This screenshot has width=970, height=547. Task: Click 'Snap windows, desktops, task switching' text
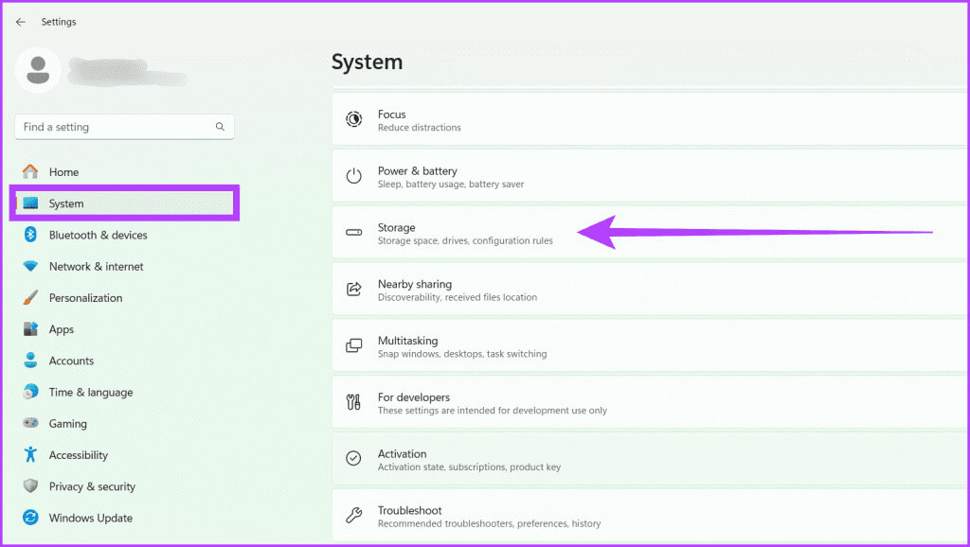tap(462, 354)
